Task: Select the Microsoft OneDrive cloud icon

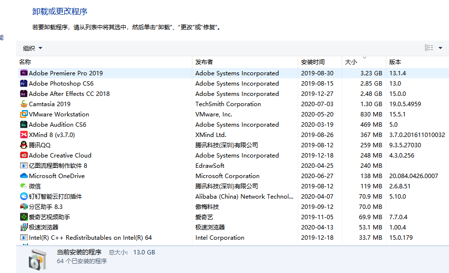Action: point(24,176)
